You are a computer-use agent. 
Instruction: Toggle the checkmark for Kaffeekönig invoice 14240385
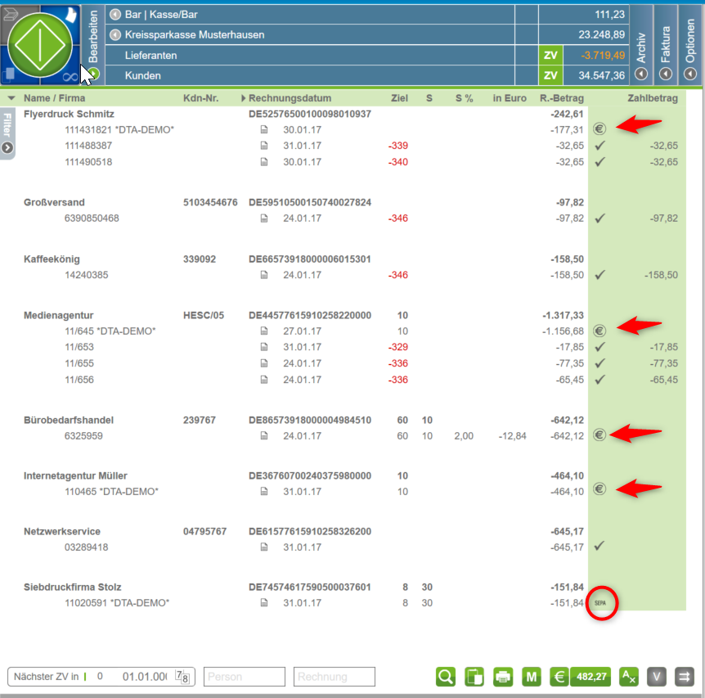click(x=599, y=275)
